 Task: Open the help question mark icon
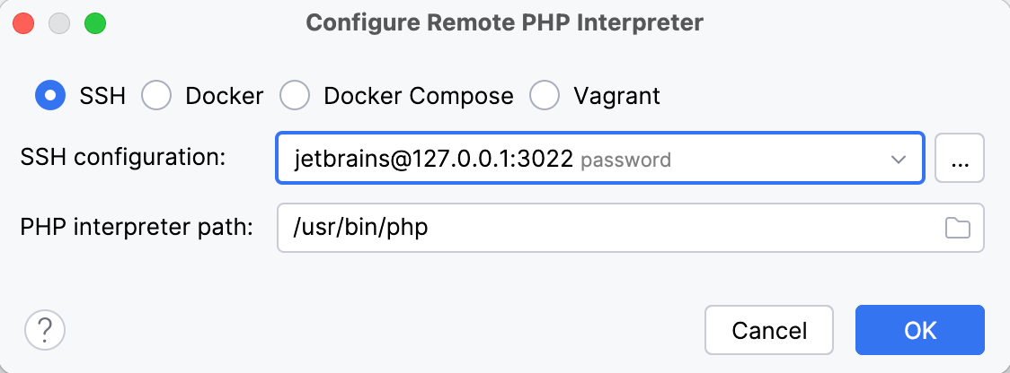[x=45, y=330]
